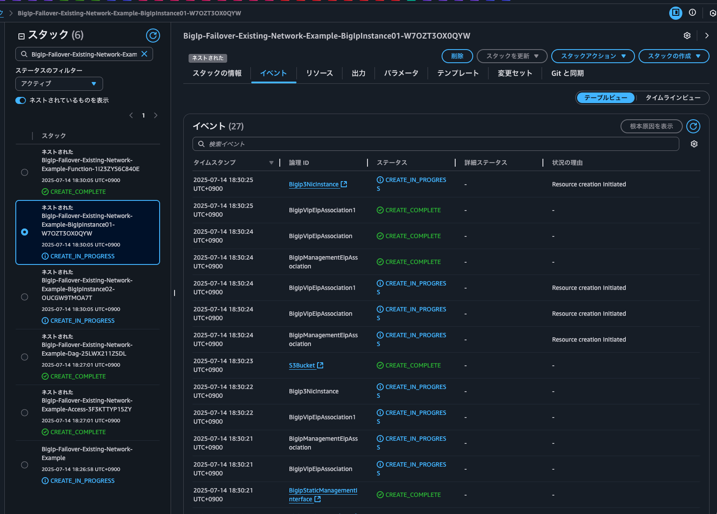Screen dimensions: 717x514
Task: Open Bigip3NicInstance external link icon
Action: [x=344, y=184]
